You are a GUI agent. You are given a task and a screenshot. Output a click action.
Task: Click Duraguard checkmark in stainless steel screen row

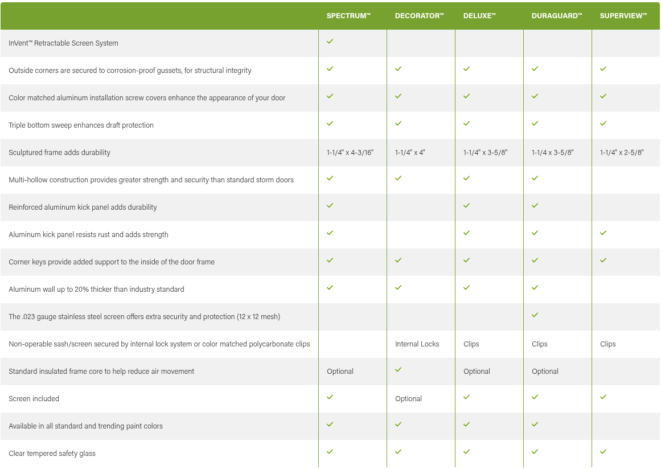(535, 315)
